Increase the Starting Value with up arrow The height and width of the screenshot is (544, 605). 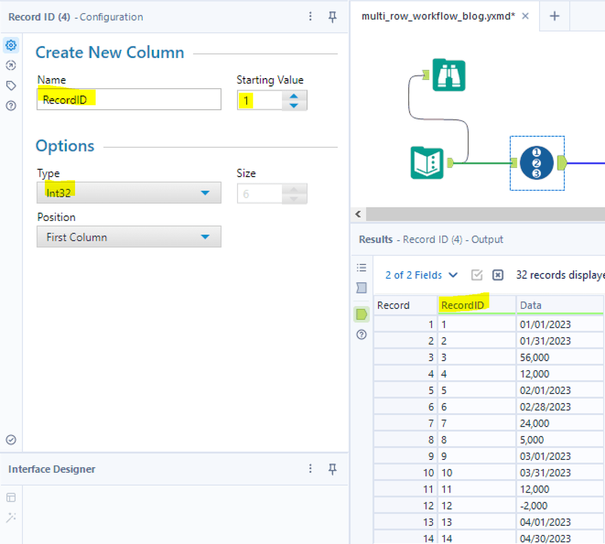tap(294, 95)
